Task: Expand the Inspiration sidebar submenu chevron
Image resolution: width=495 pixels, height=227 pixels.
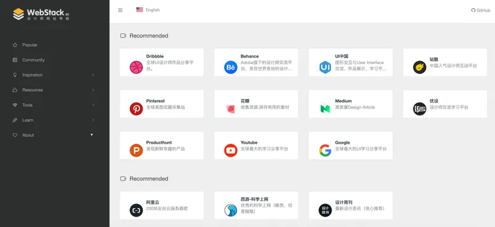Action: point(93,75)
